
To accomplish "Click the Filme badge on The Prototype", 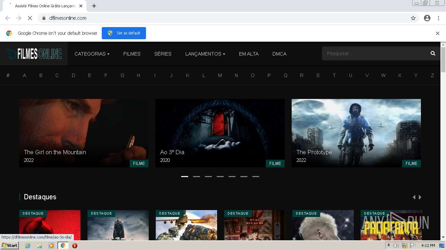I will tap(412, 163).
